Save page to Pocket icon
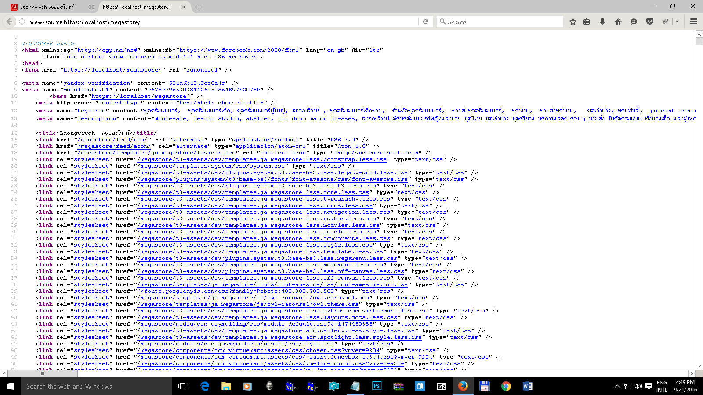The image size is (703, 395). 650,22
